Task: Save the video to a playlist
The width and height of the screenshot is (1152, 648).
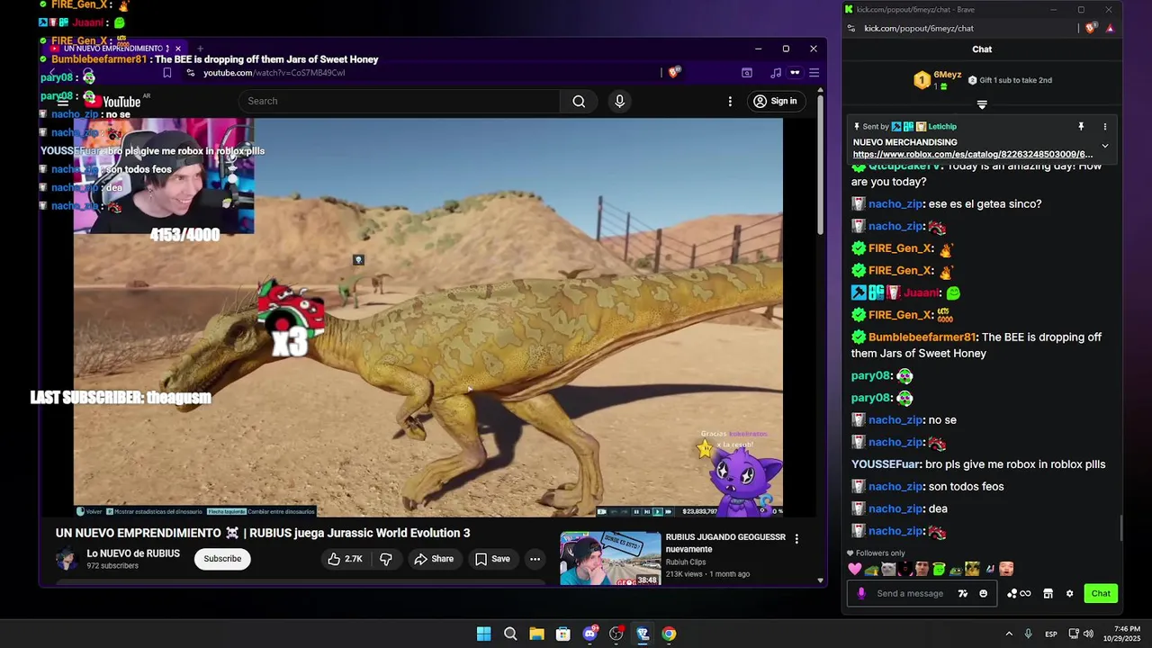Action: tap(492, 559)
